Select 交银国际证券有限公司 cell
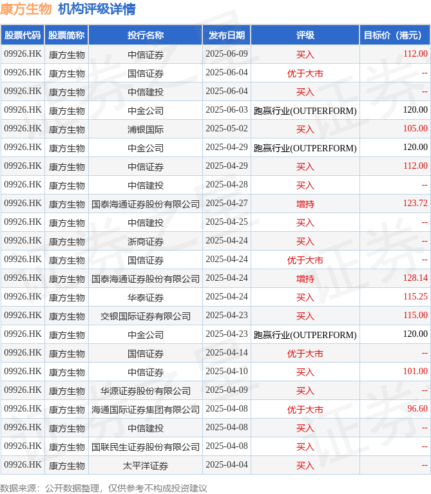The image size is (431, 494). point(145,316)
